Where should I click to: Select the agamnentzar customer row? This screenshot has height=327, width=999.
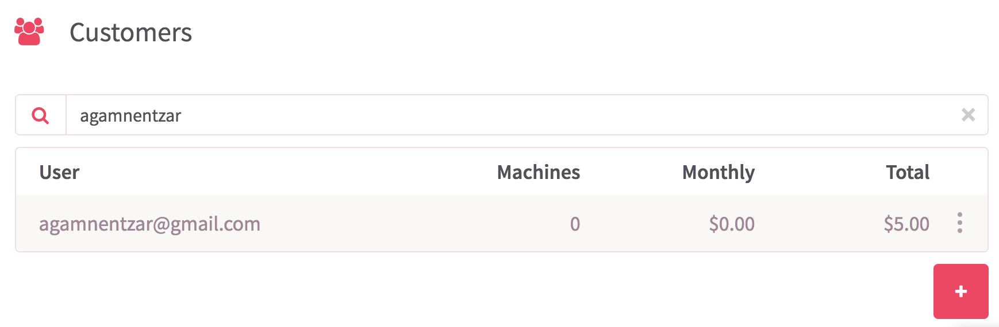point(501,223)
